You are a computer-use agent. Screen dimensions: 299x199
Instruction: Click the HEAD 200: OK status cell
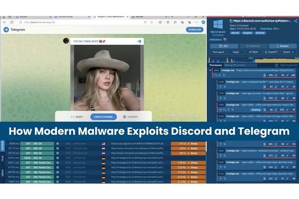pyautogui.click(x=37, y=158)
